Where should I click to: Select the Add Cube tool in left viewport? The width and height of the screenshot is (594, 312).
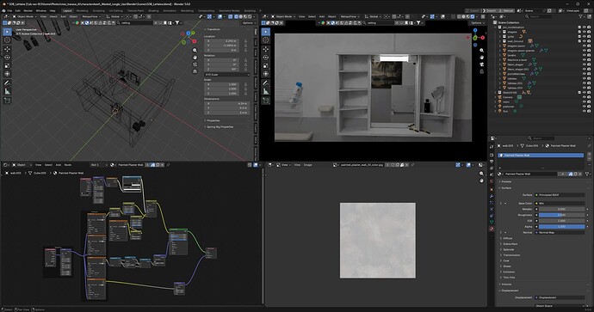(7, 101)
